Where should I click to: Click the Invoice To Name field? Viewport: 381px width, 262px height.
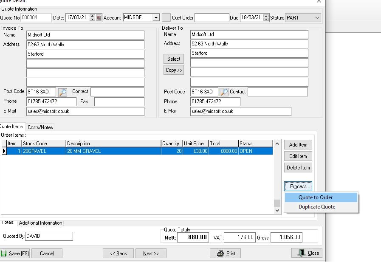coord(85,35)
